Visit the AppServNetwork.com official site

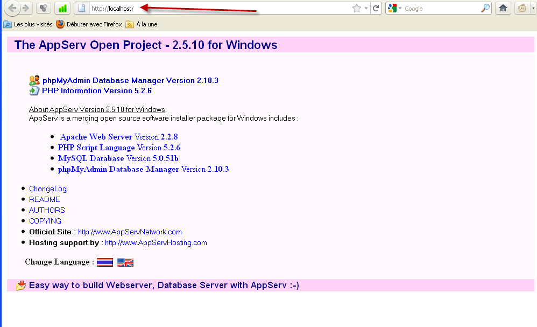[x=130, y=232]
